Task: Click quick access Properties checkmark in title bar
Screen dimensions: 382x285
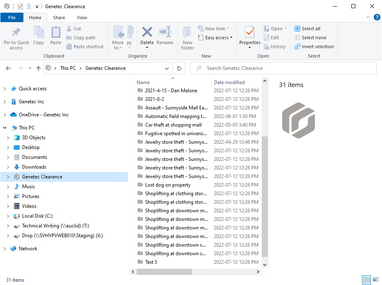Action: (20, 7)
